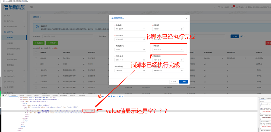Switch to DevTools Performance tab
Viewport: 271px width, 132px height.
(x=46, y=95)
